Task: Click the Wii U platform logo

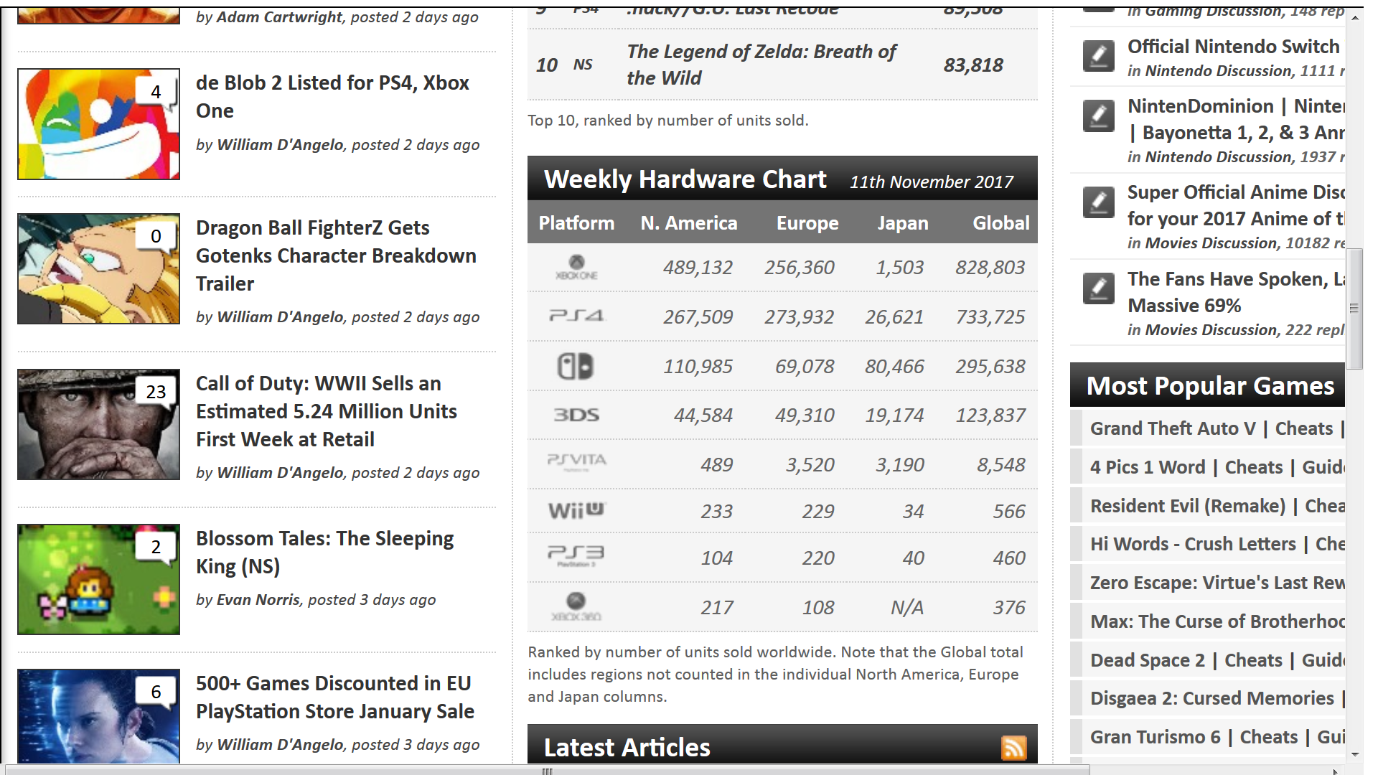Action: (576, 510)
